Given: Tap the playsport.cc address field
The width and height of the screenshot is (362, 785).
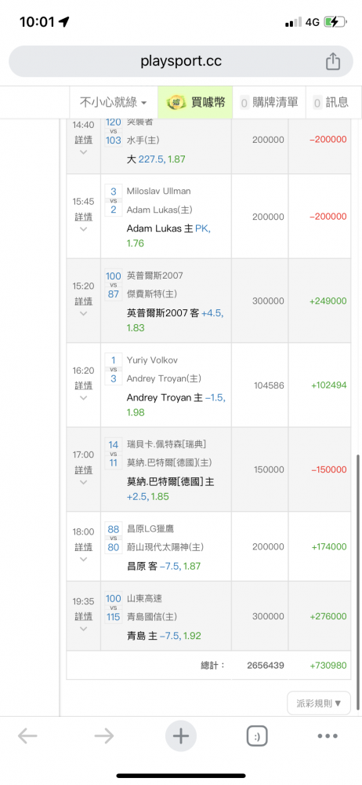Looking at the screenshot, I should (x=181, y=61).
